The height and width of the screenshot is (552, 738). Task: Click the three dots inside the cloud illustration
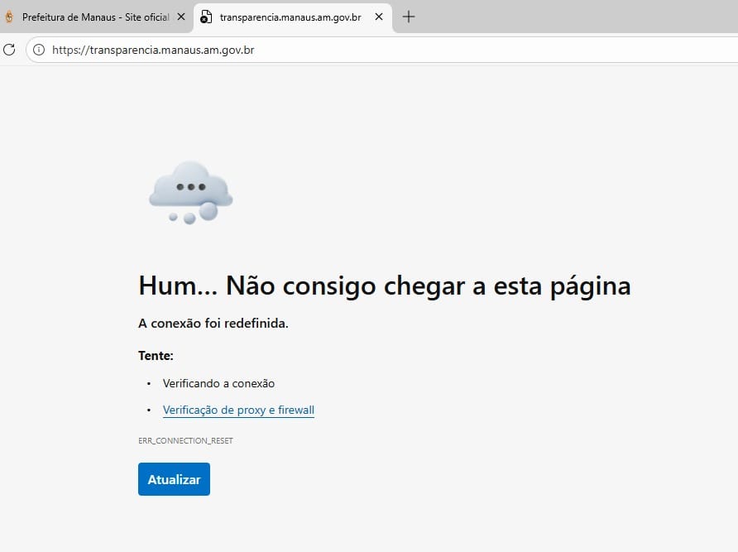coord(190,187)
